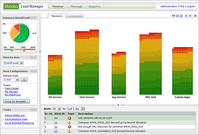The image size is (199, 135).
Task: Click the save disk icon
Action: (181, 16)
